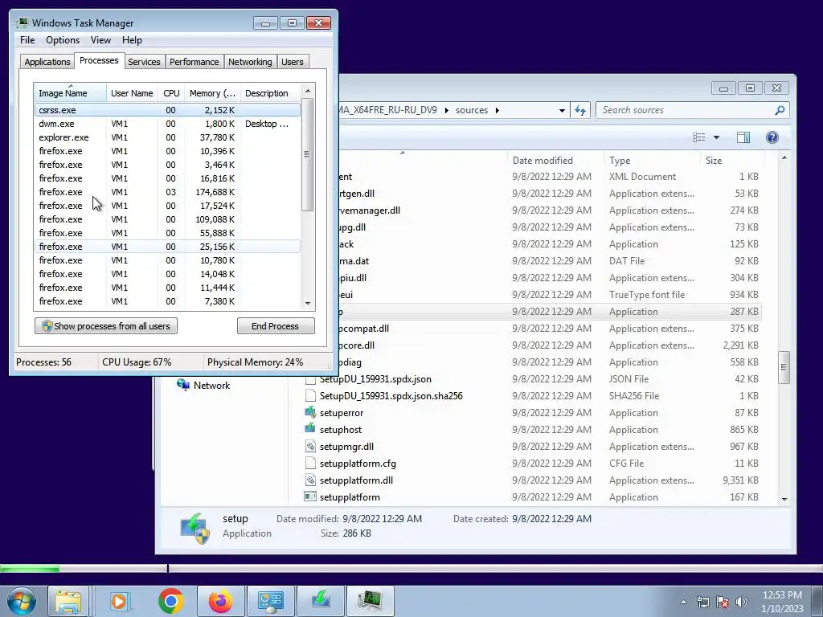Select the csrss.exe process row
The height and width of the screenshot is (617, 823).
[167, 110]
